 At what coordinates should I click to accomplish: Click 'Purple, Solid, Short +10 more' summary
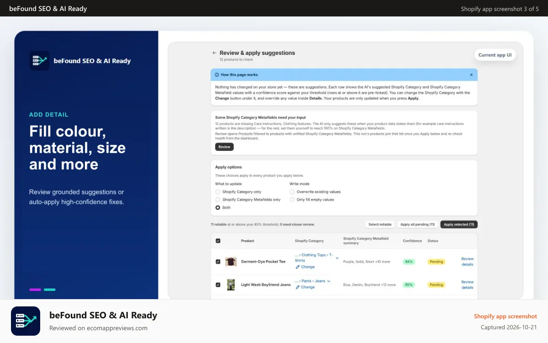click(367, 262)
